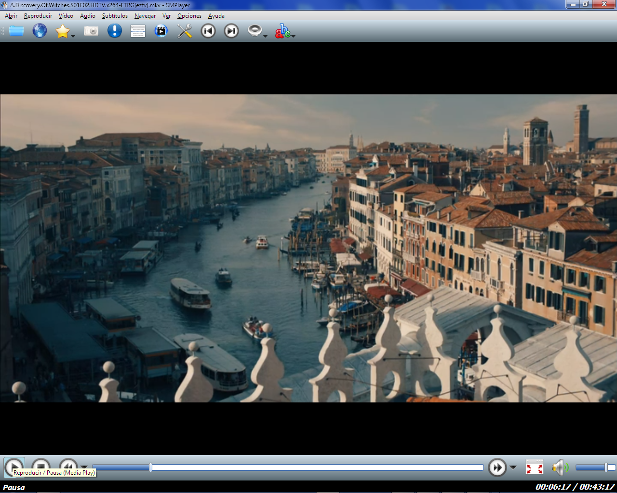617x493 pixels.
Task: Skip to next file in playlist
Action: [x=231, y=31]
